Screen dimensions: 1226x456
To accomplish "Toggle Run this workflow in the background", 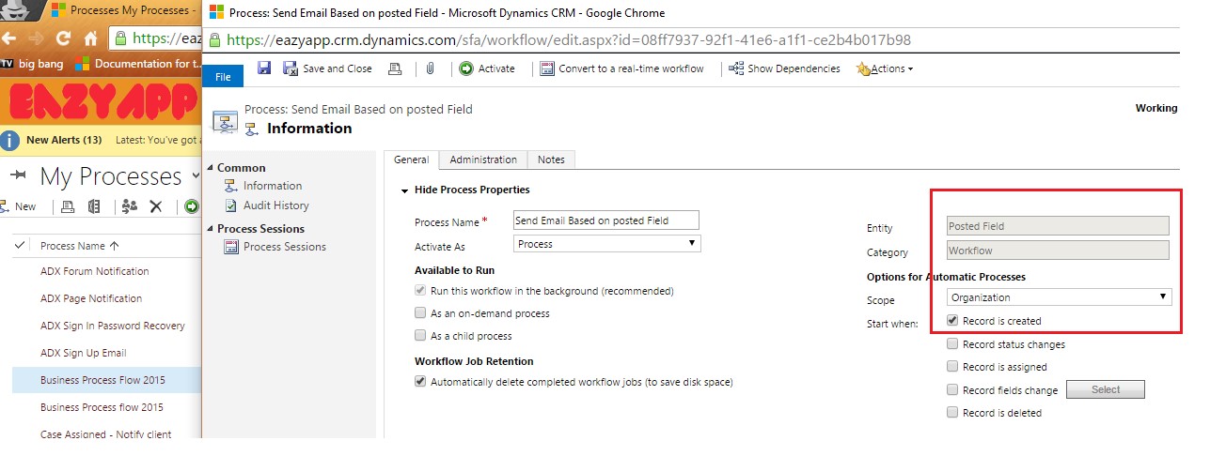I will pyautogui.click(x=420, y=291).
